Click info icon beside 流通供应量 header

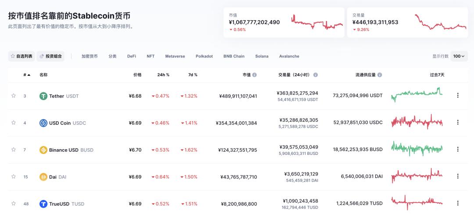pyautogui.click(x=380, y=75)
